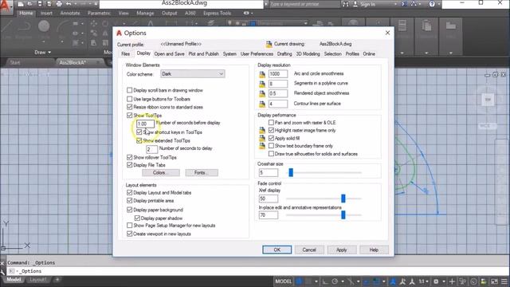The height and width of the screenshot is (287, 510).
Task: Click annotation monitor plus icon in status bar
Action: click(x=452, y=281)
